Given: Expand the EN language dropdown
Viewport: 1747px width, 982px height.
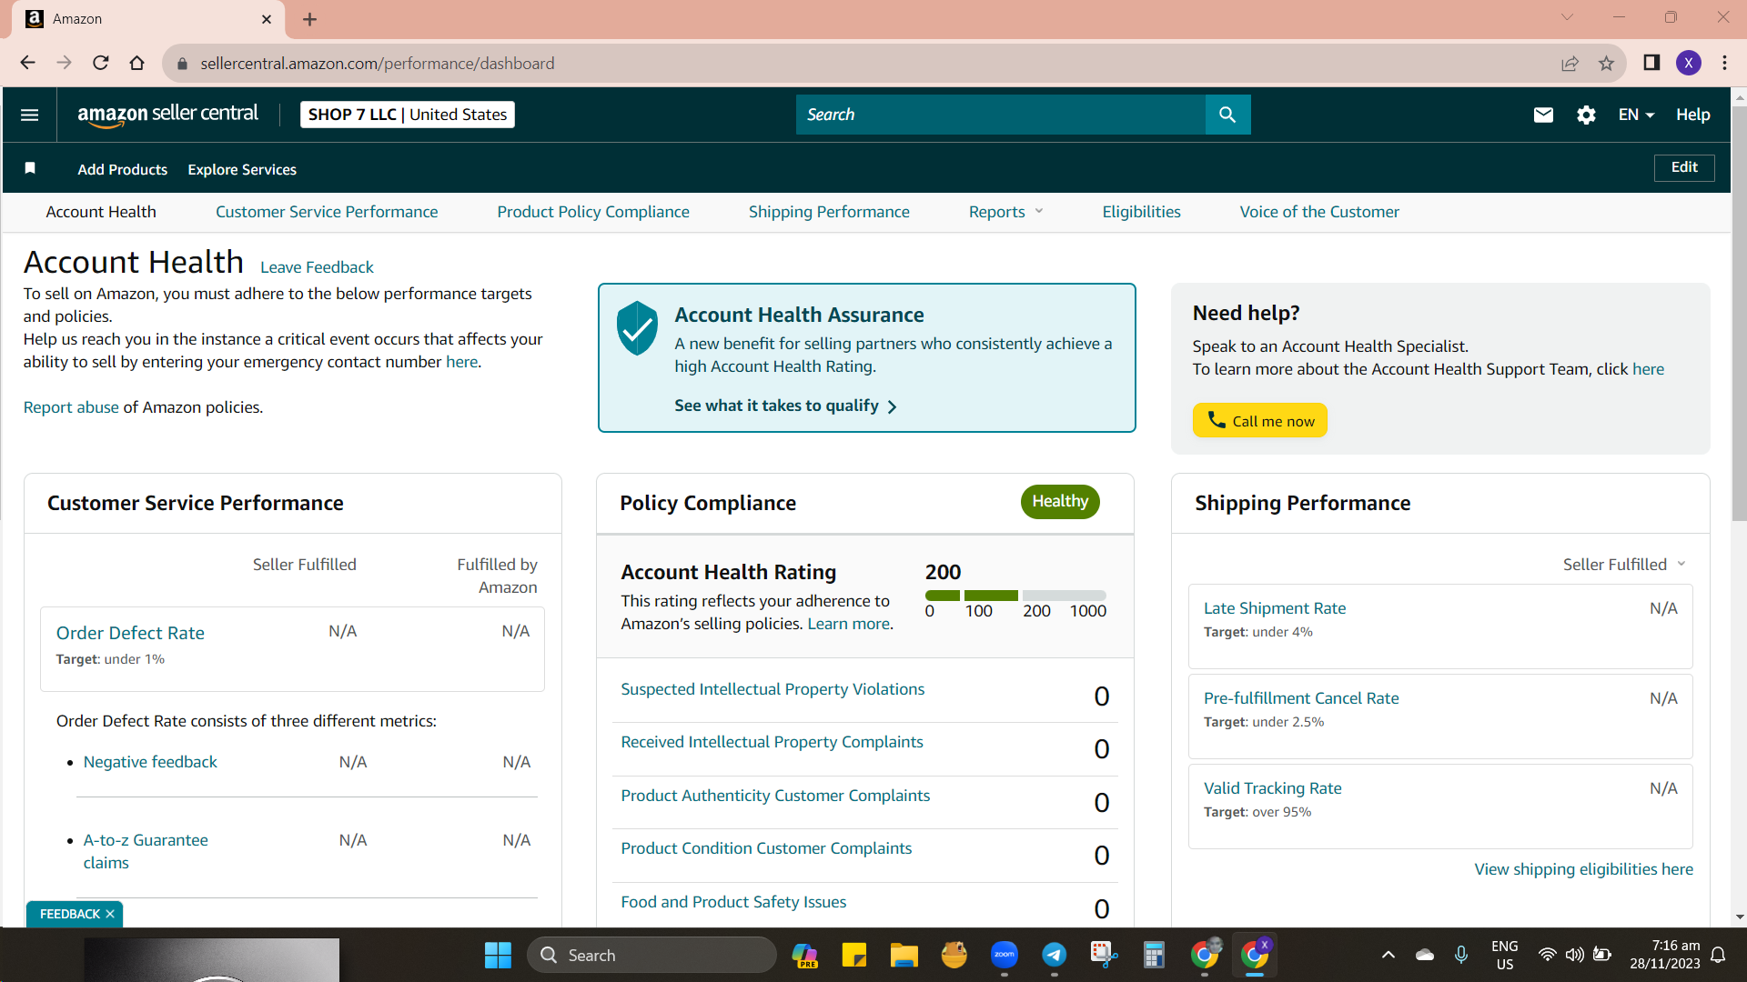Looking at the screenshot, I should coord(1636,115).
